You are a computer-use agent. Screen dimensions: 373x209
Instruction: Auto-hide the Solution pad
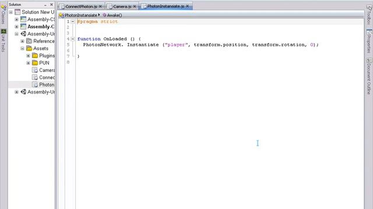pos(45,5)
